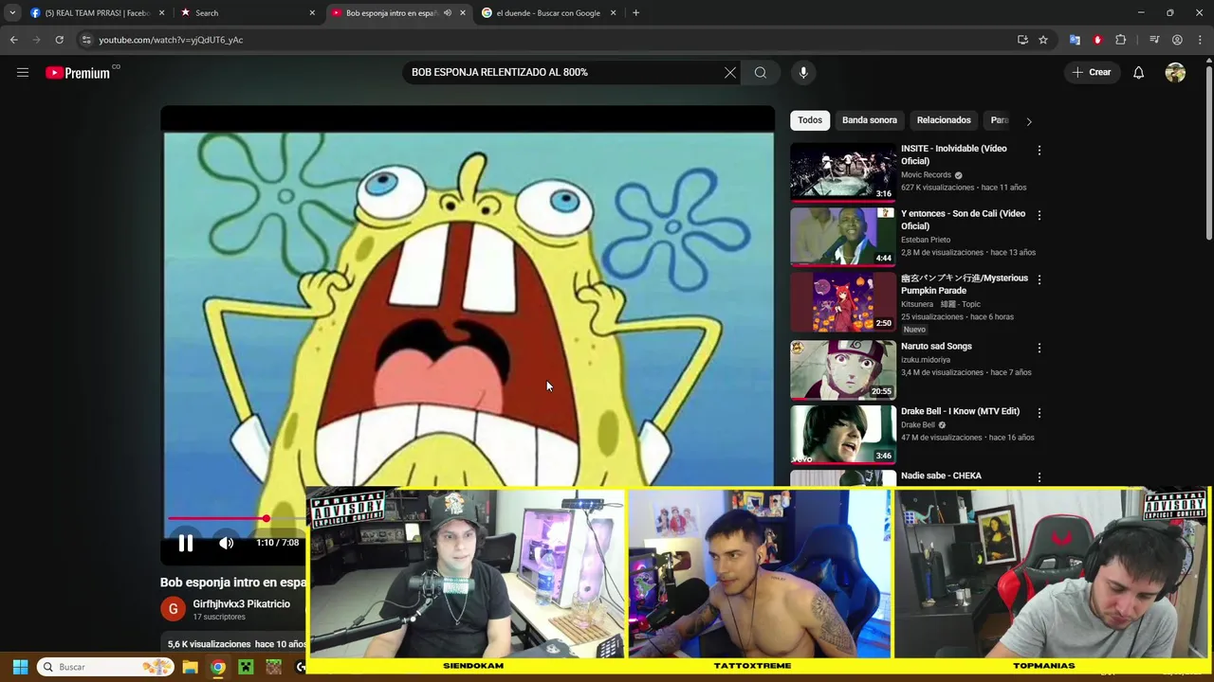Viewport: 1214px width, 682px height.
Task: Click the Bob esponja intro video title
Action: point(233,583)
